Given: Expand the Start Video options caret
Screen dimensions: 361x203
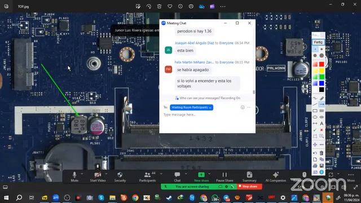Looking at the screenshot, I should [x=107, y=174].
